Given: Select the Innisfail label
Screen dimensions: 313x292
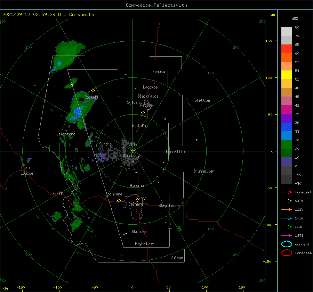Looking at the screenshot, I should 141,126.
